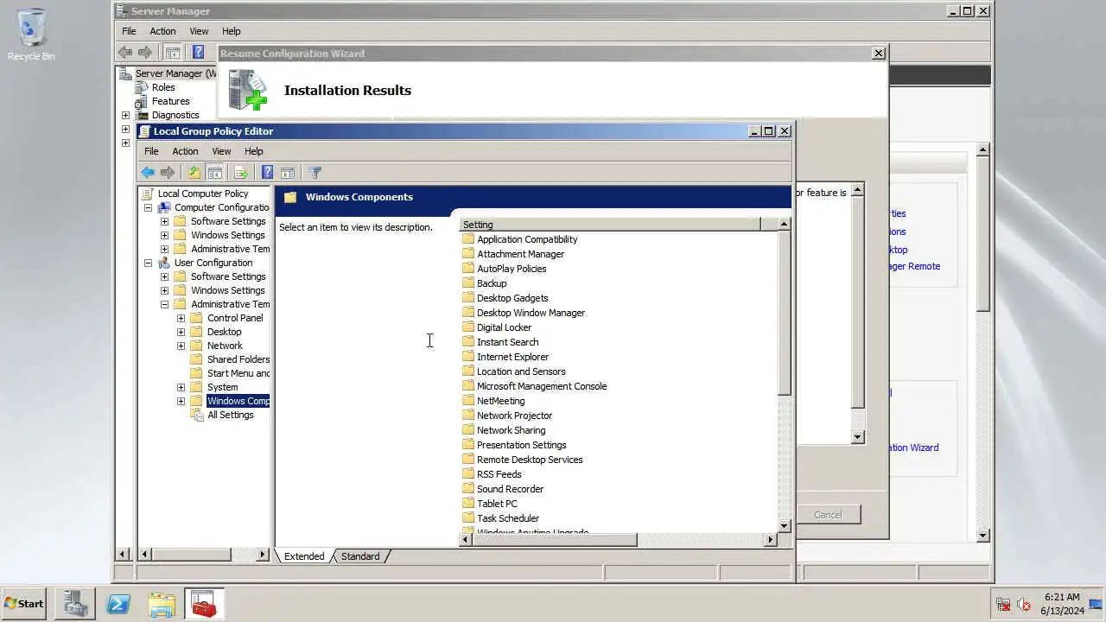Click Cancel in the Resume Configuration Wizard
Image resolution: width=1106 pixels, height=622 pixels.
tap(828, 515)
